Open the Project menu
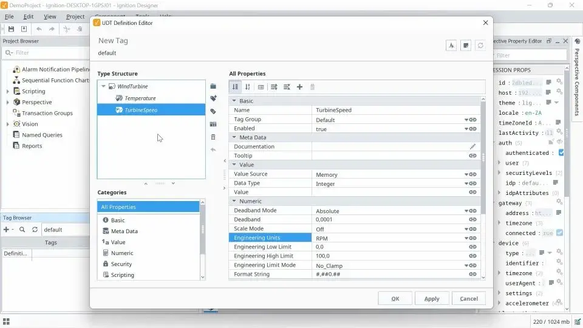Viewport: 583px width, 328px height. [x=75, y=16]
